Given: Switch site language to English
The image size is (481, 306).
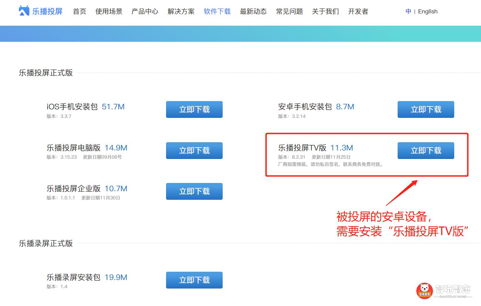Looking at the screenshot, I should [x=428, y=11].
